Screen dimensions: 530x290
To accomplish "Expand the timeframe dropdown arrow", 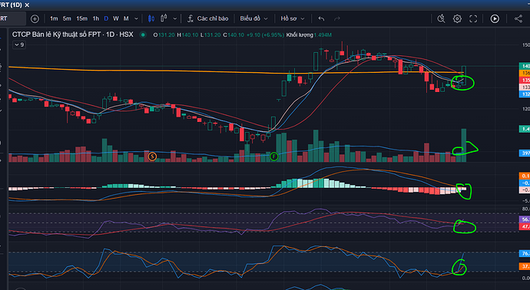I will click(x=136, y=19).
